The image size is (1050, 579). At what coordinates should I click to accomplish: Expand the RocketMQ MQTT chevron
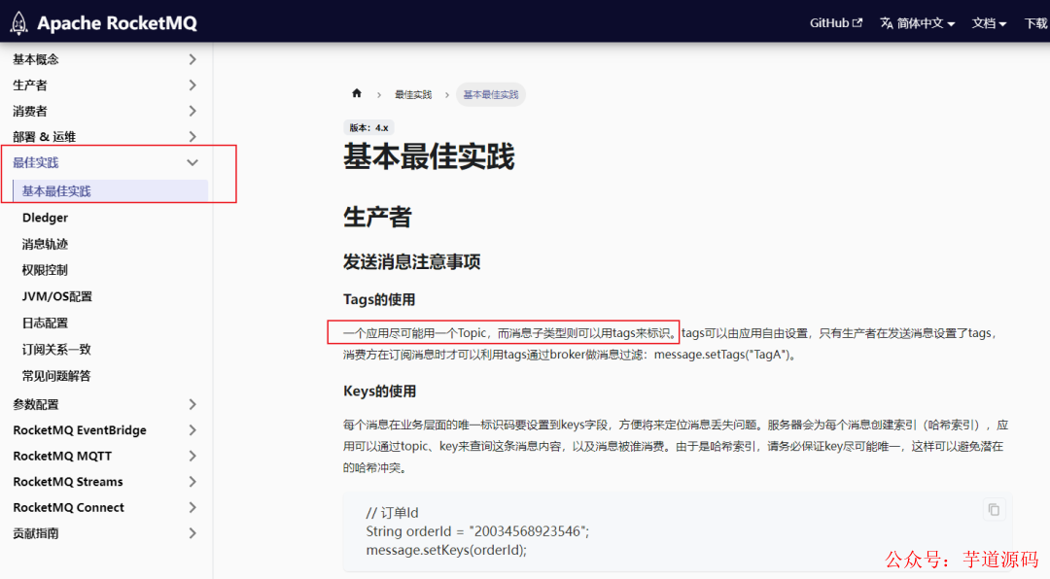click(x=192, y=456)
